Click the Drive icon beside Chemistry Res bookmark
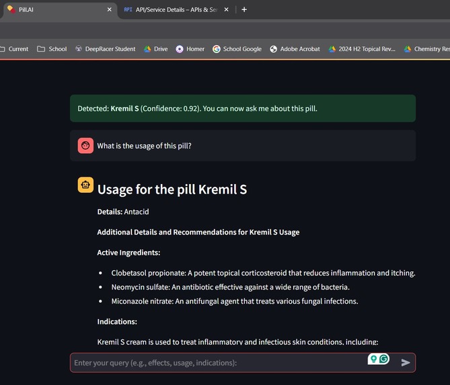 click(x=408, y=49)
